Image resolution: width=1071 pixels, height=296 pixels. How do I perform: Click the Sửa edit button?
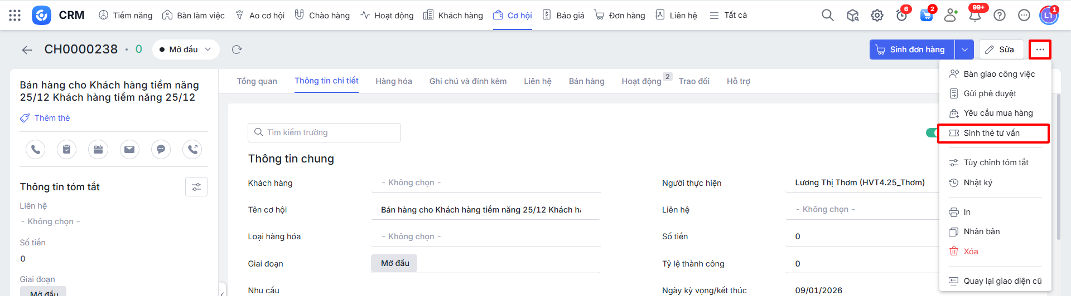[1001, 50]
